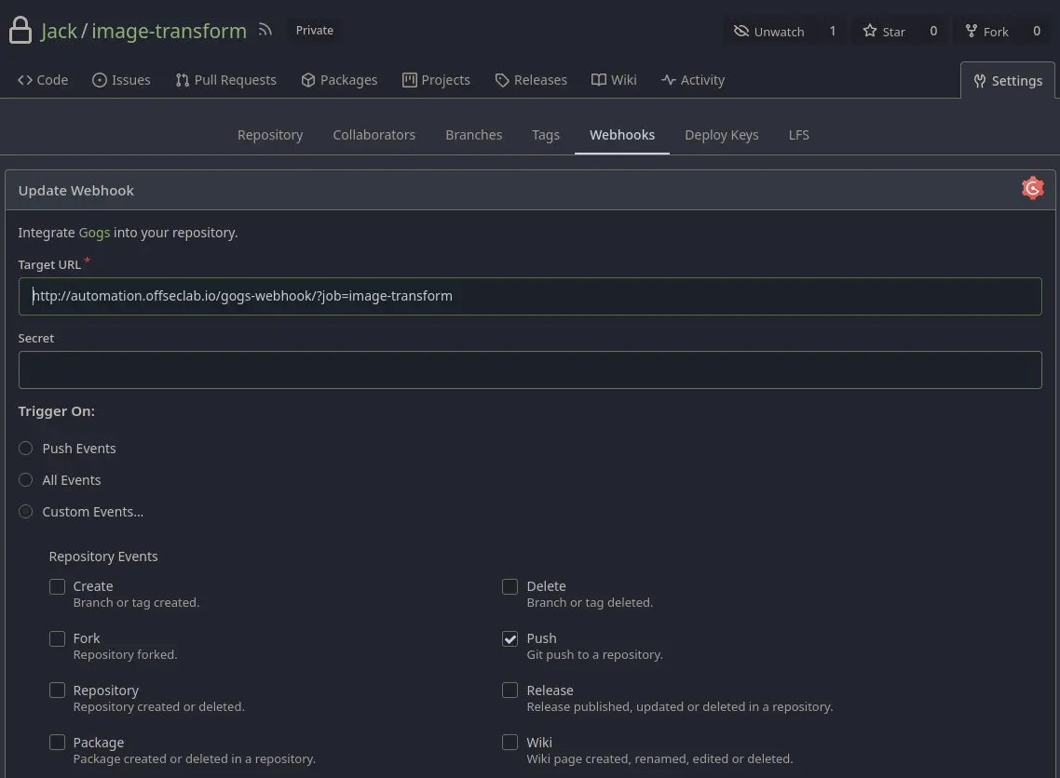Open the Releases tab
Image resolution: width=1060 pixels, height=778 pixels.
(531, 80)
